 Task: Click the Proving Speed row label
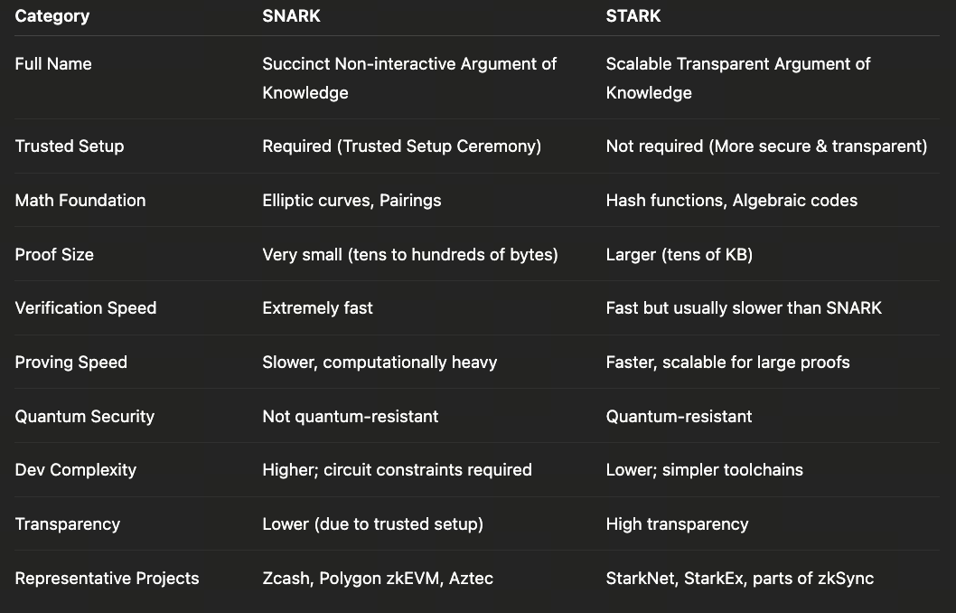tap(71, 362)
